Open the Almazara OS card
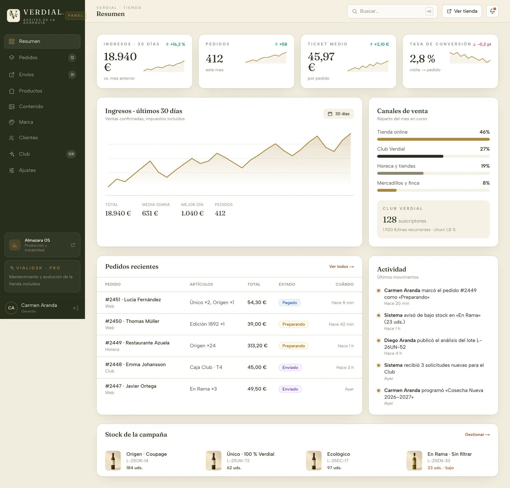Screen dimensions: 510x488 pyautogui.click(x=42, y=245)
